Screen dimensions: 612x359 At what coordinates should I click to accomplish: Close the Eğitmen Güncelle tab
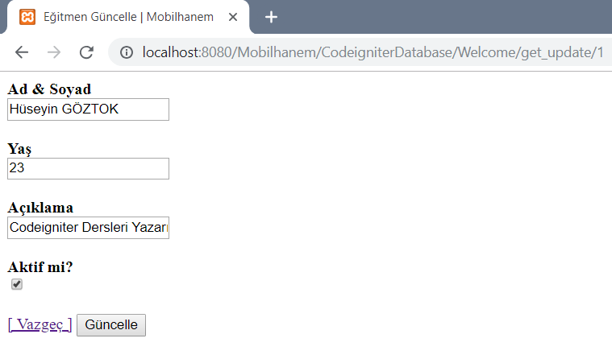coord(232,17)
